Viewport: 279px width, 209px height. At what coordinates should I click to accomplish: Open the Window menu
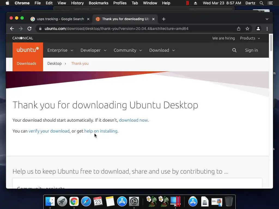(150, 3)
